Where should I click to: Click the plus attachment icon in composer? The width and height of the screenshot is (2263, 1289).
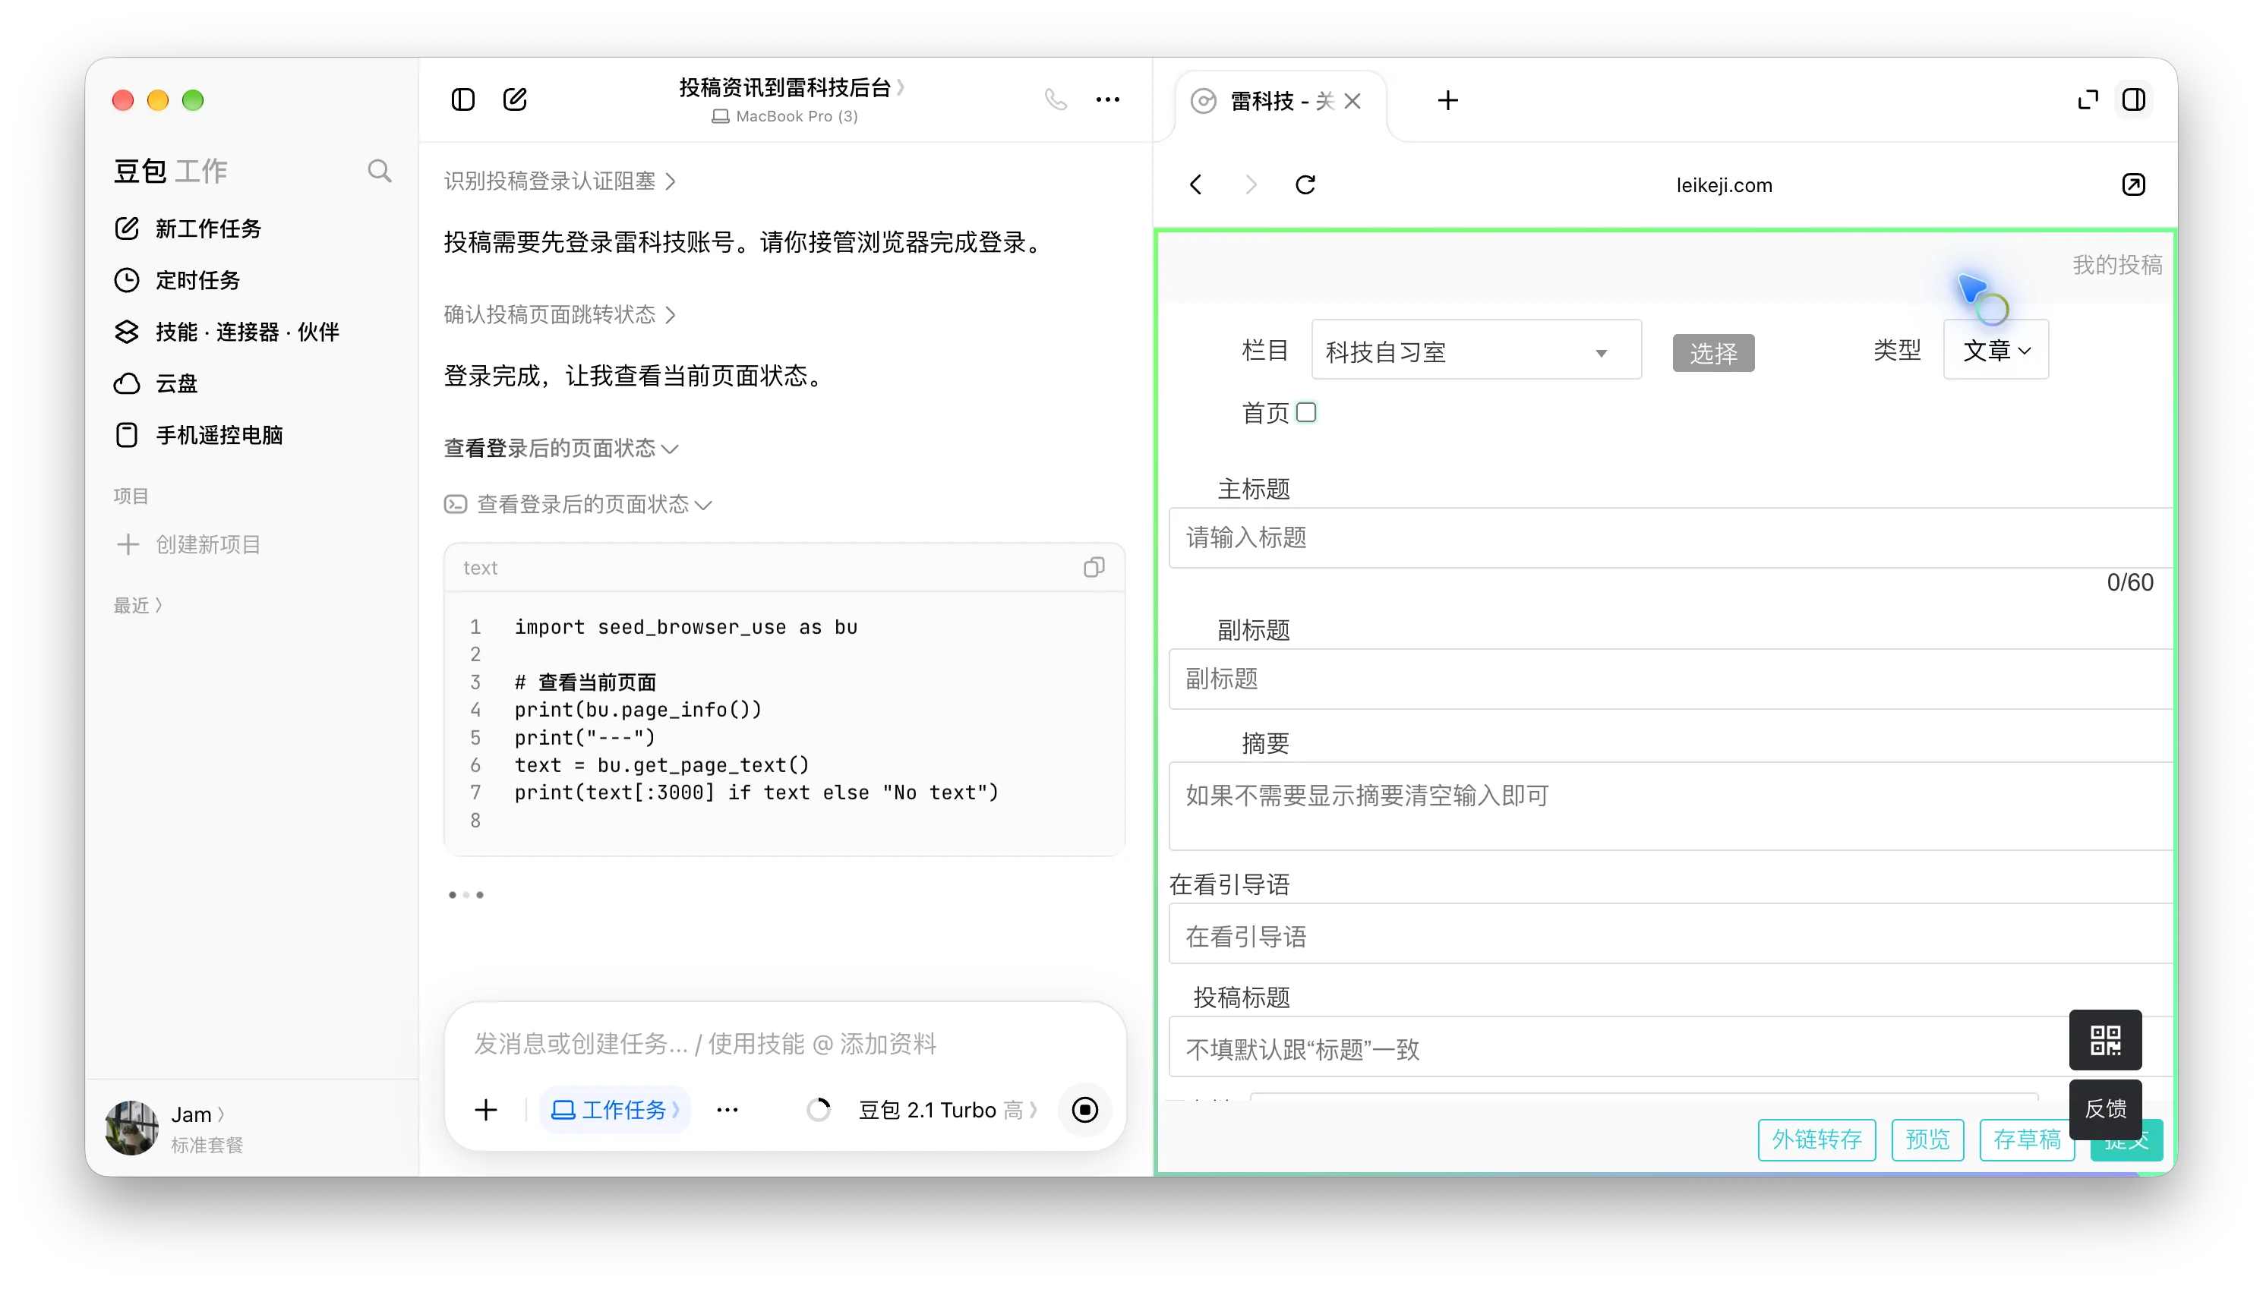coord(485,1109)
